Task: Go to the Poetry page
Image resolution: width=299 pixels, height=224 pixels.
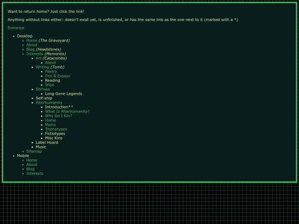Action: coord(51,71)
